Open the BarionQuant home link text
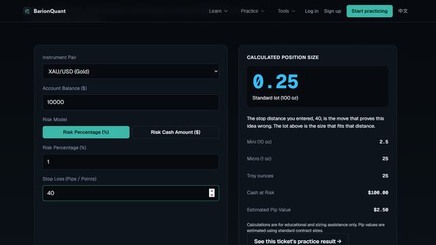This screenshot has height=245, width=436. click(50, 11)
